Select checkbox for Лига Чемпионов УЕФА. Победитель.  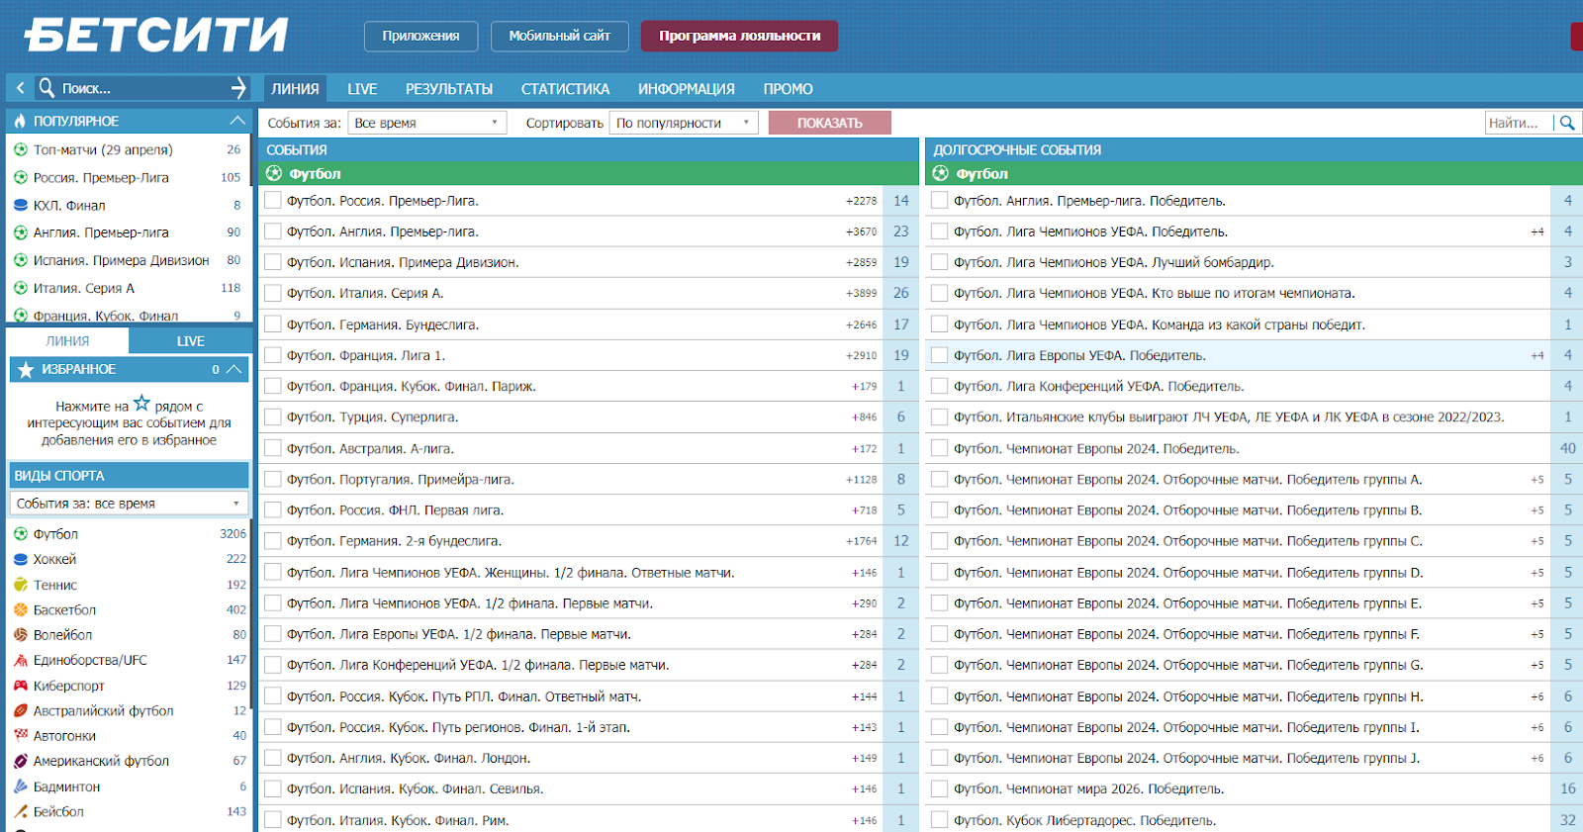(x=940, y=231)
